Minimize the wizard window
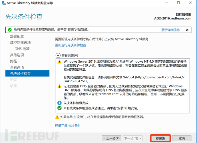This screenshot has height=143, width=197. tap(167, 3)
